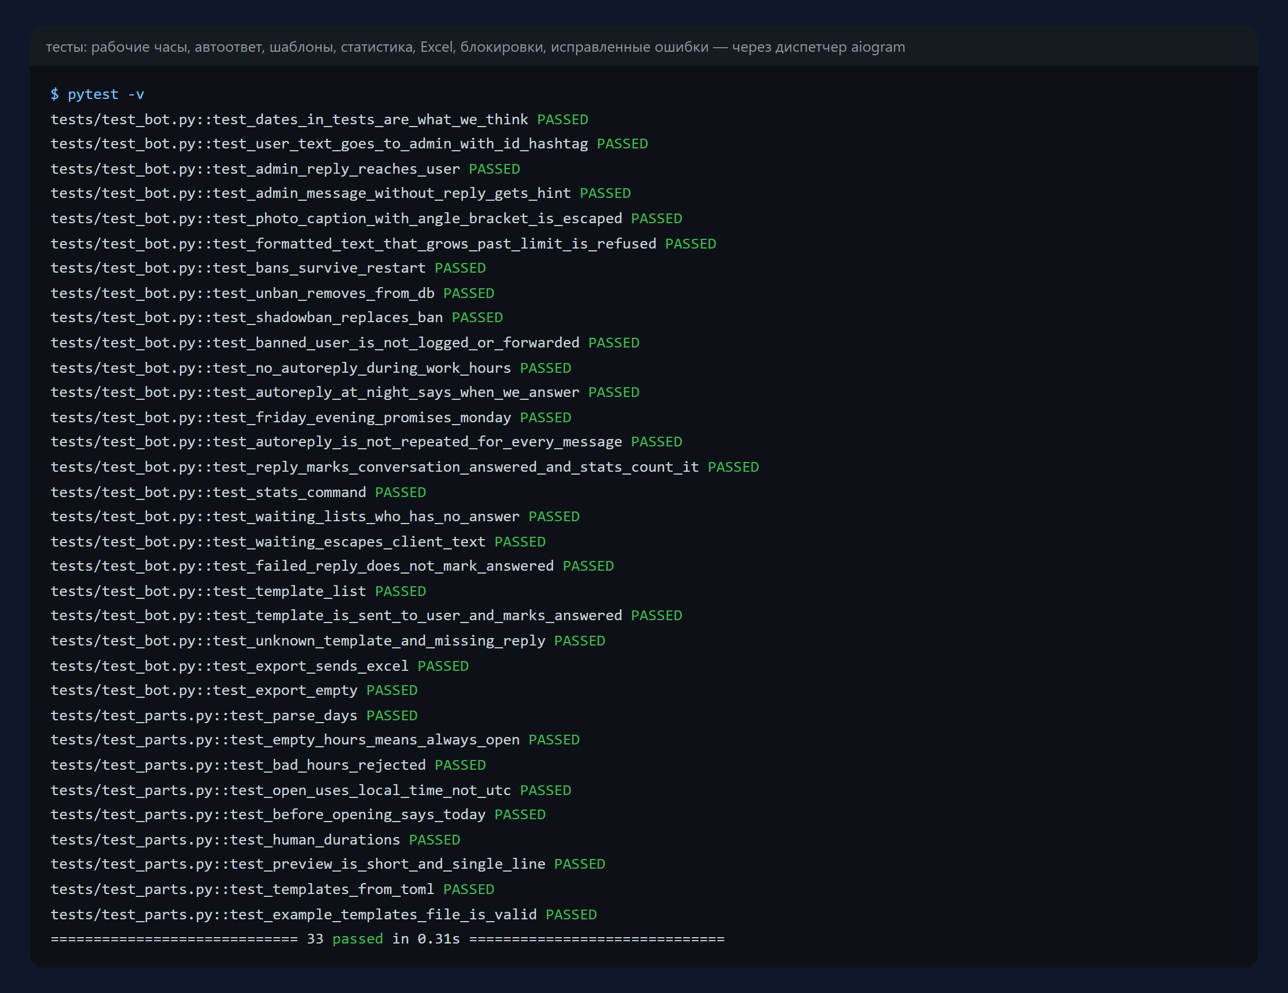This screenshot has height=993, width=1288.
Task: Click the test_photo_caption_with_angle_bracket_is_escaped line
Action: click(x=366, y=218)
